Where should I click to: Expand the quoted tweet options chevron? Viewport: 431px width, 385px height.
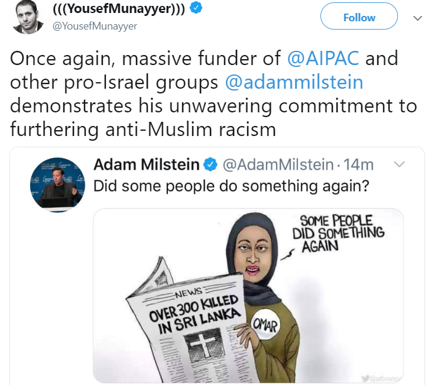pos(399,164)
